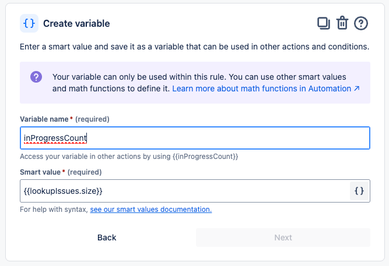Screen dimensions: 389x266
Task: Click the inProgressCount access hint text
Action: [x=129, y=157]
